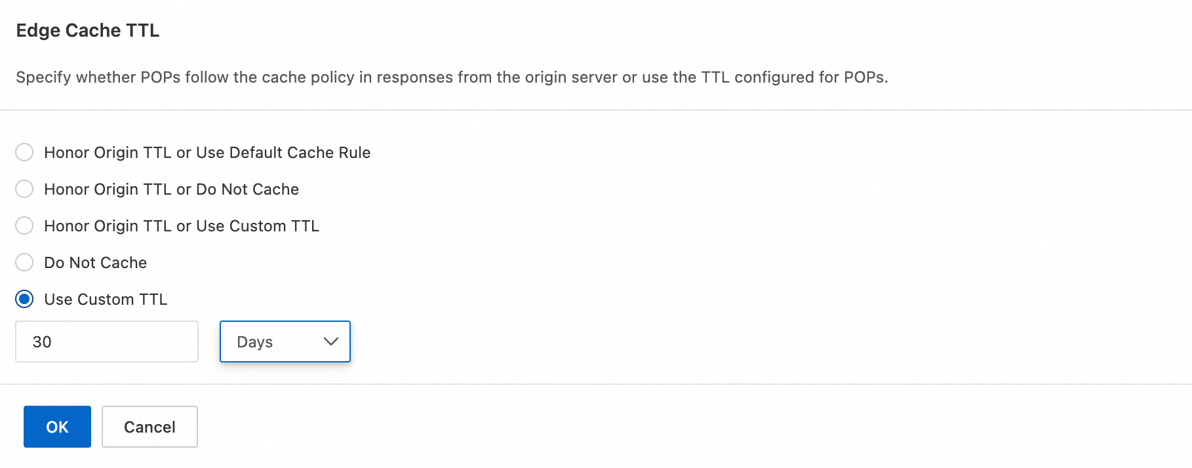The width and height of the screenshot is (1192, 468).
Task: Click the Days text in the unit selector
Action: click(x=254, y=342)
